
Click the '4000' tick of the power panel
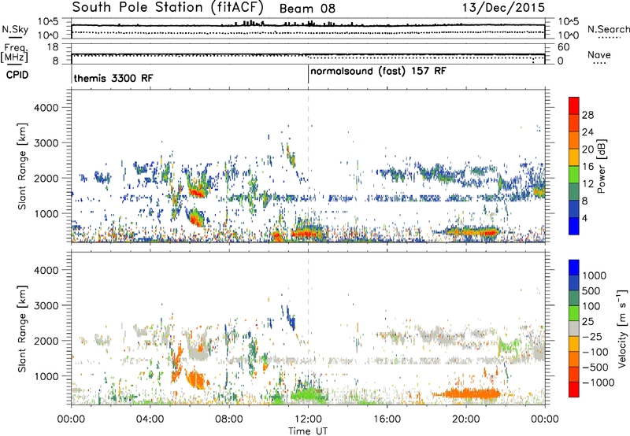coord(46,108)
